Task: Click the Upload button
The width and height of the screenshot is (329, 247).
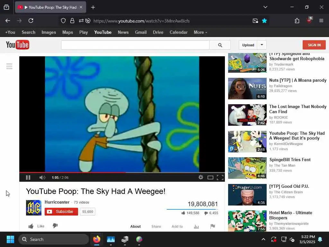Action: pos(248,45)
